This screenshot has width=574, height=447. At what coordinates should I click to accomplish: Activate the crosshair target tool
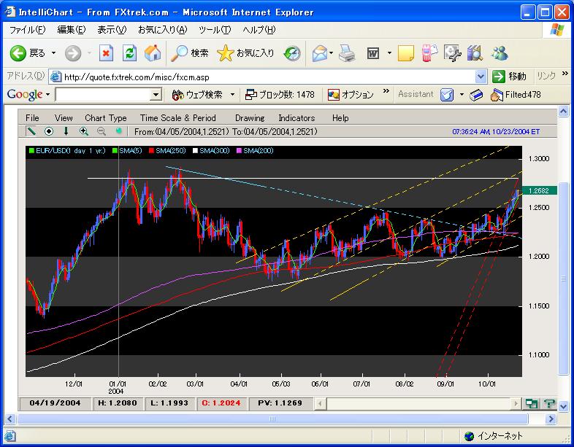49,131
